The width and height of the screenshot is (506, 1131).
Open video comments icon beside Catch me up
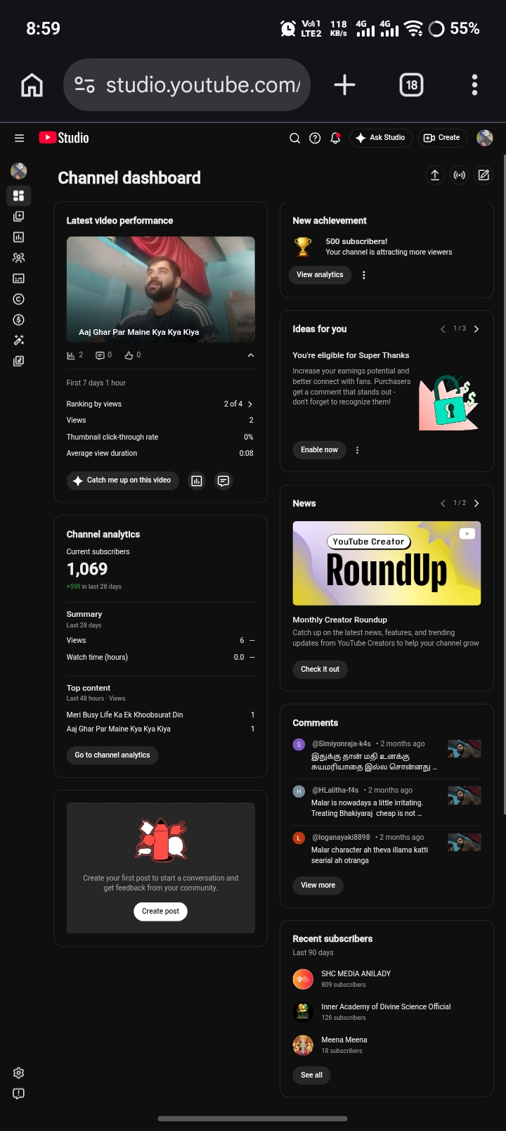click(x=223, y=481)
